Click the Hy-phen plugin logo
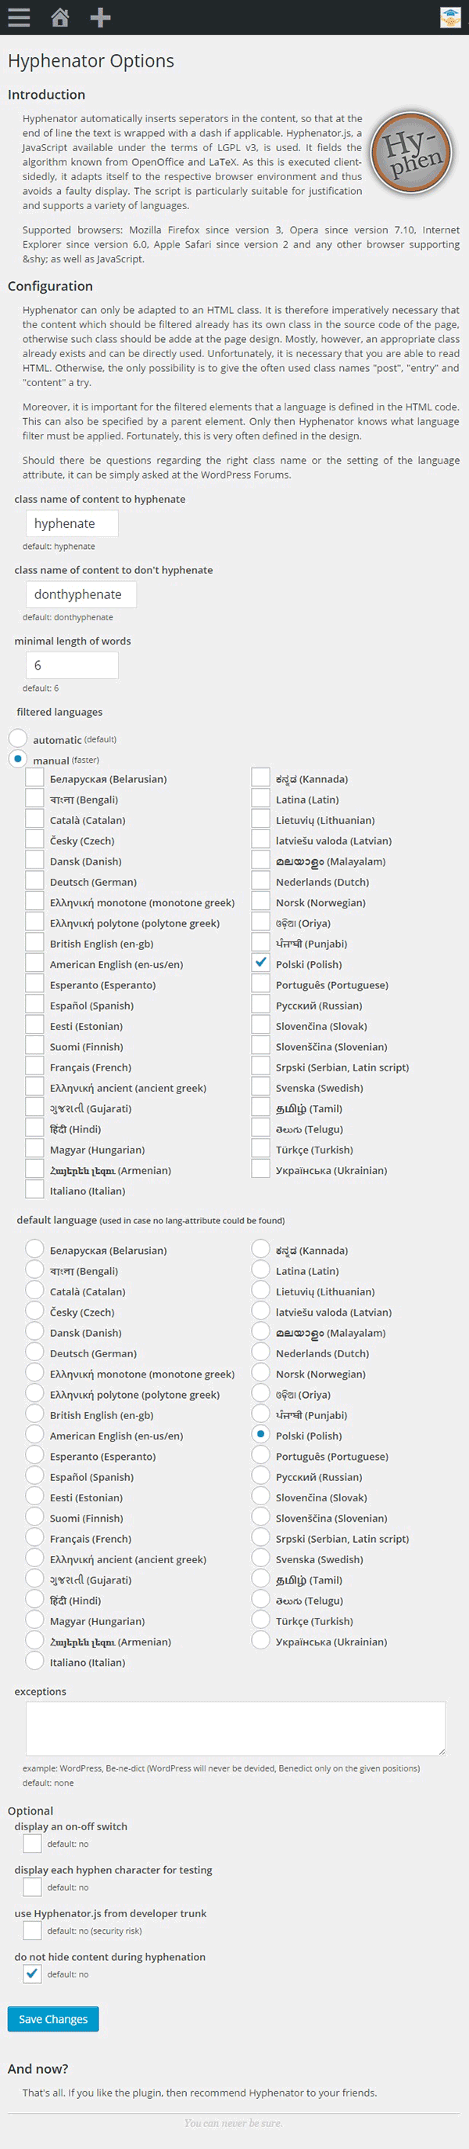 pyautogui.click(x=411, y=153)
